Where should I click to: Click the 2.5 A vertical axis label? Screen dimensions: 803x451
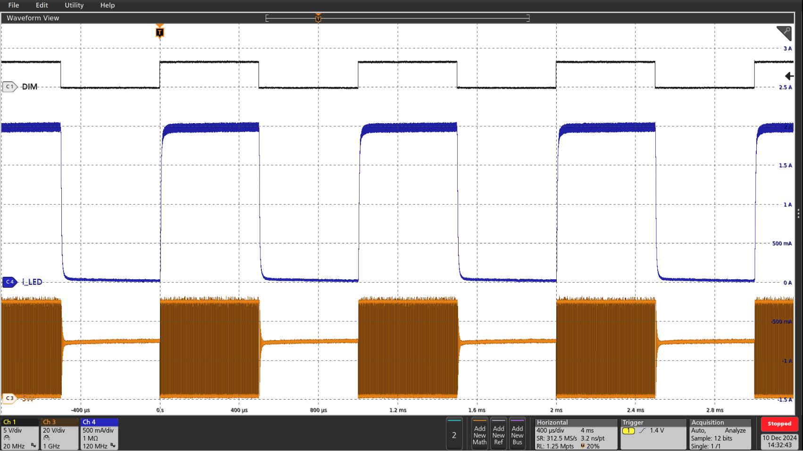pos(786,87)
